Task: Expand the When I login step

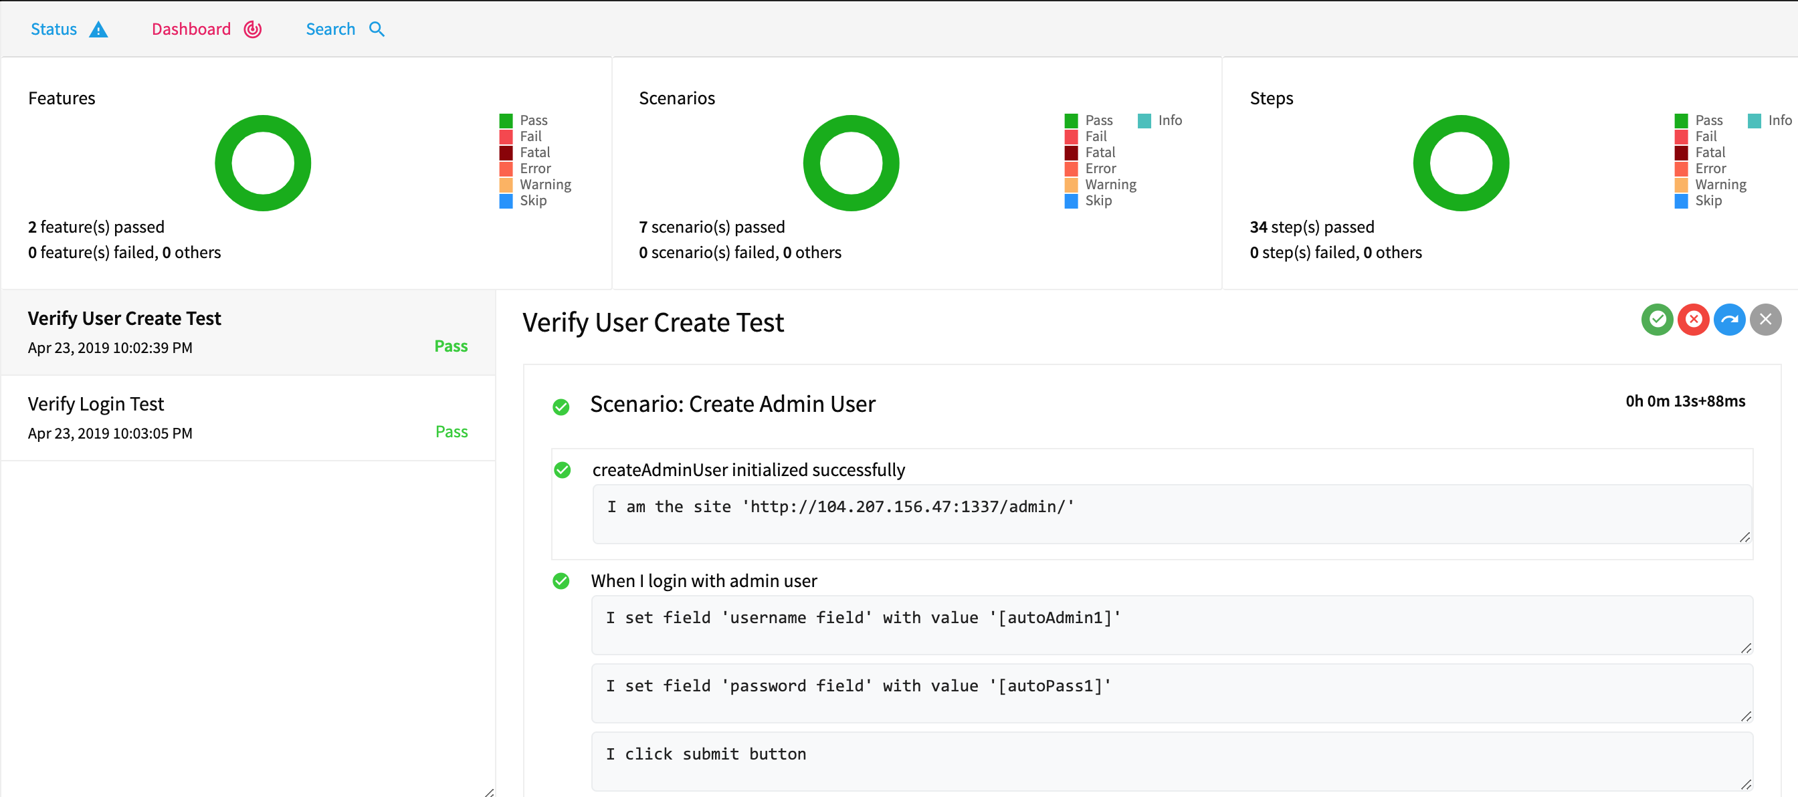Action: tap(704, 579)
